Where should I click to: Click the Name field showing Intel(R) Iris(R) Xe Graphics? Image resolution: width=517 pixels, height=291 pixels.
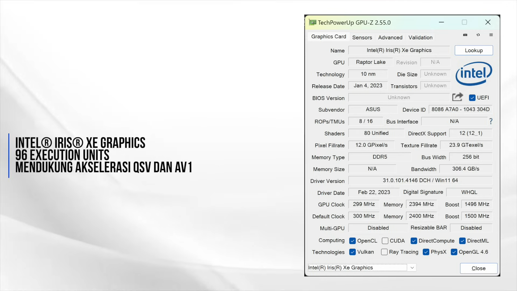(x=399, y=50)
